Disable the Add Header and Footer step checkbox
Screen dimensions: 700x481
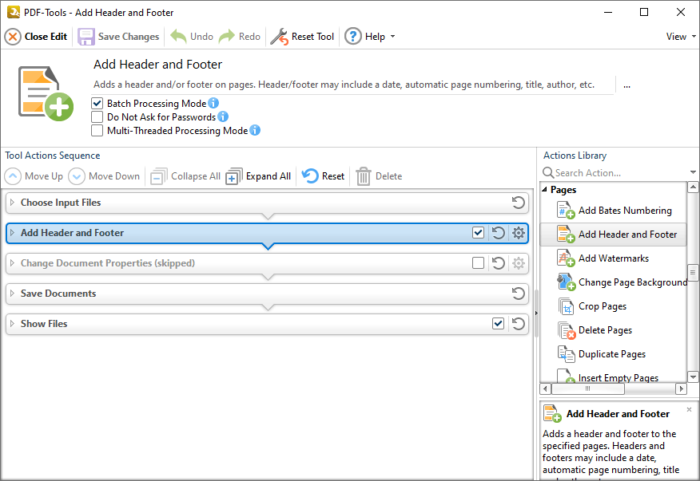[478, 233]
